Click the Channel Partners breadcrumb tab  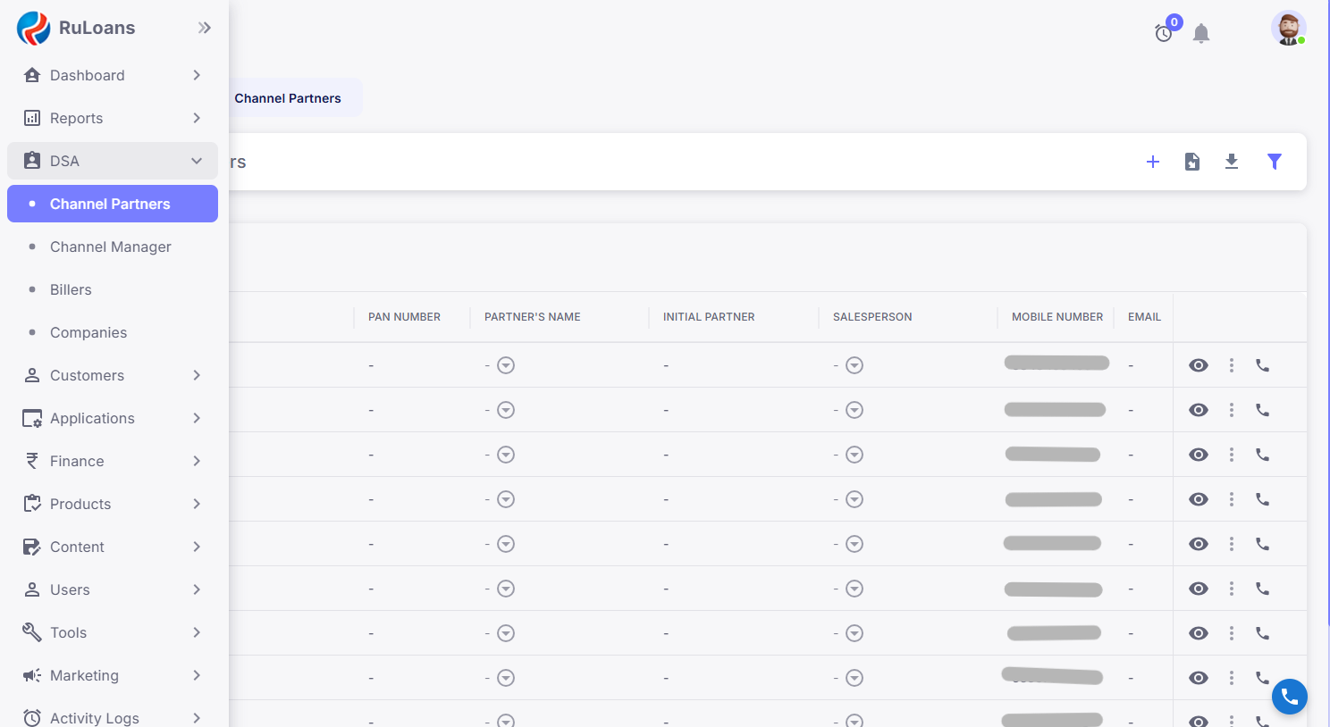(288, 98)
